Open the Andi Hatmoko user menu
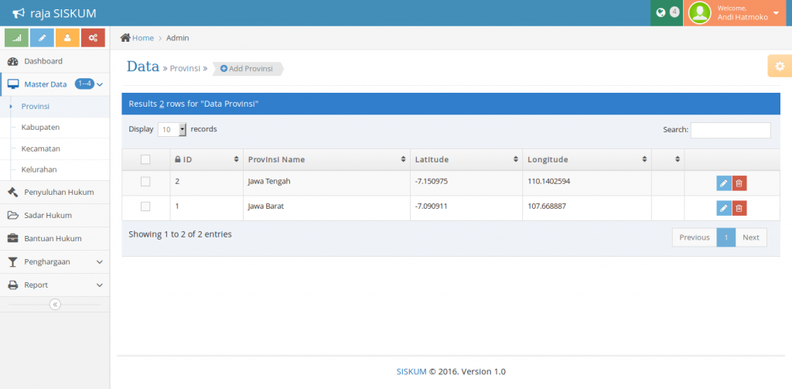 pos(736,12)
